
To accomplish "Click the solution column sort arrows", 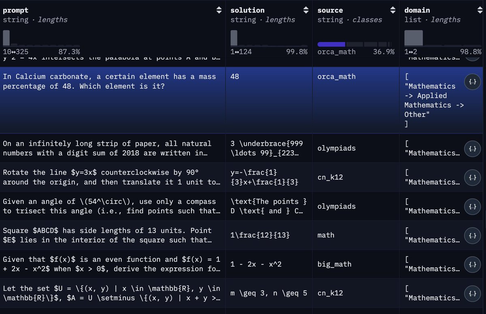I will tap(306, 10).
